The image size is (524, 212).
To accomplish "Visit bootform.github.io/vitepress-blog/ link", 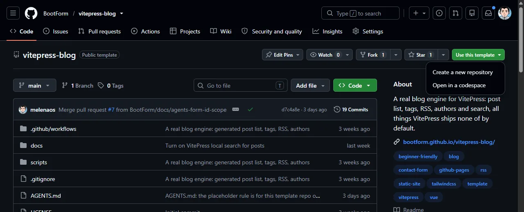I will 449,142.
